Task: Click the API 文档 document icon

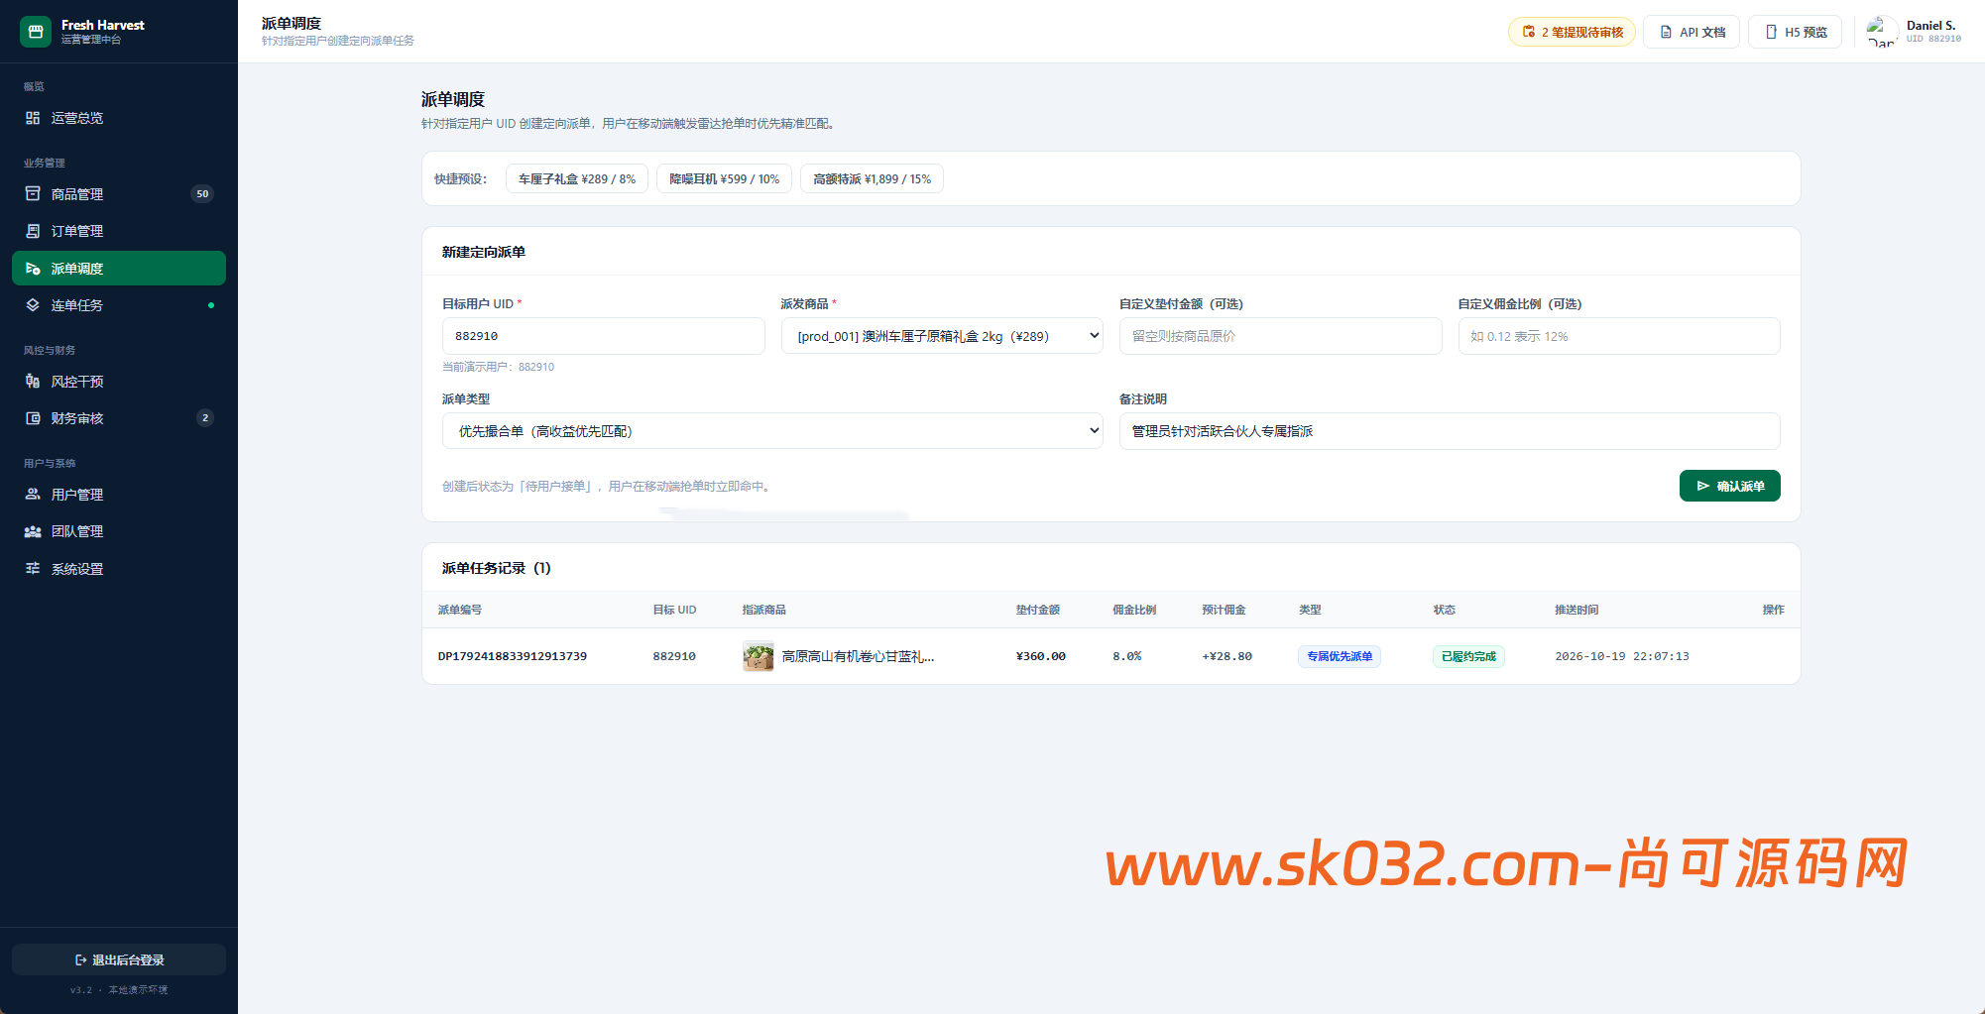Action: tap(1666, 32)
